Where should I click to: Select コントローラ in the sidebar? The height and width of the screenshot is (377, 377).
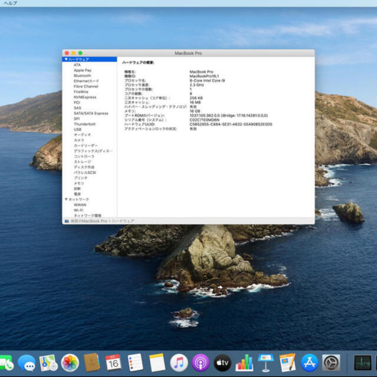tap(84, 156)
